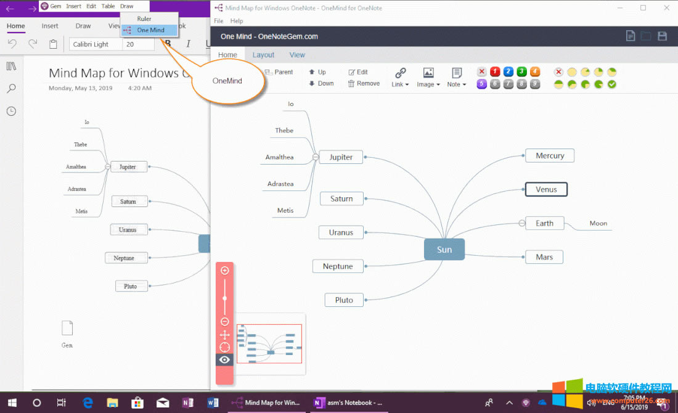This screenshot has height=413, width=678.
Task: Open the OneNote search magnifier in sidebar
Action: [x=11, y=89]
